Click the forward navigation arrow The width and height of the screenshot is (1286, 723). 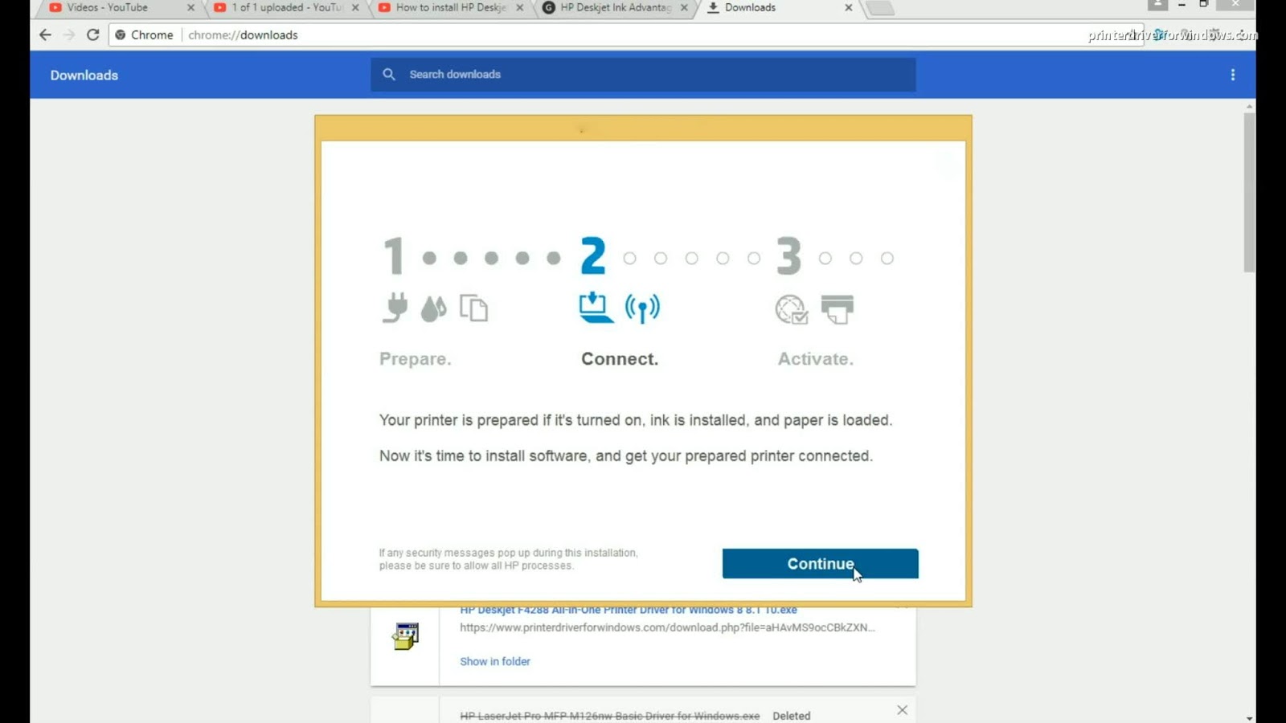[69, 35]
